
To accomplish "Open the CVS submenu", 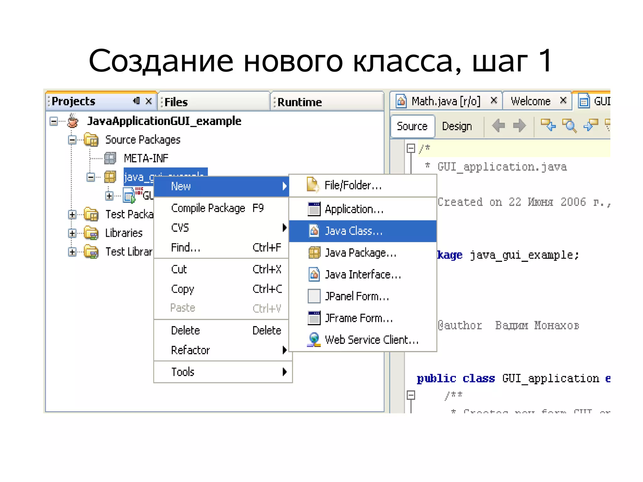I will pos(221,227).
